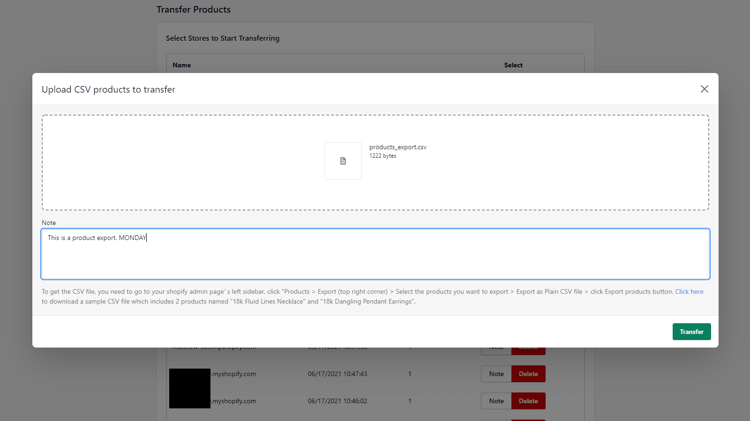
Task: Click the 'Transfer Products' page heading
Action: (194, 9)
